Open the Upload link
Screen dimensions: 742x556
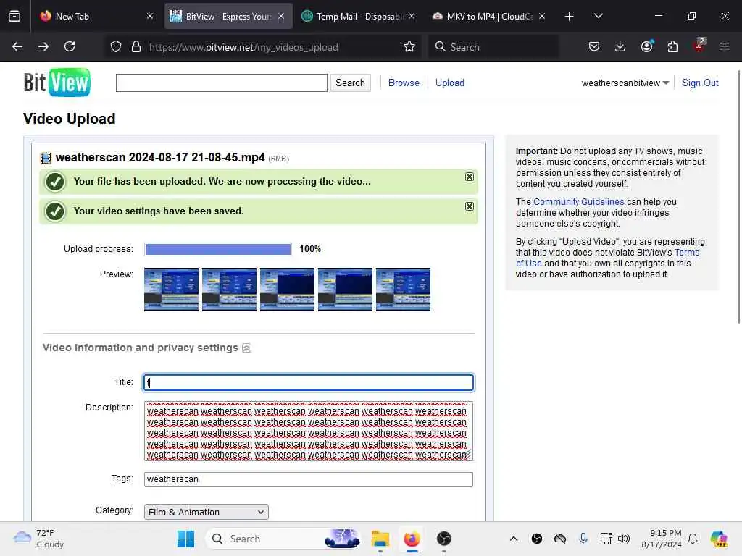tap(449, 83)
